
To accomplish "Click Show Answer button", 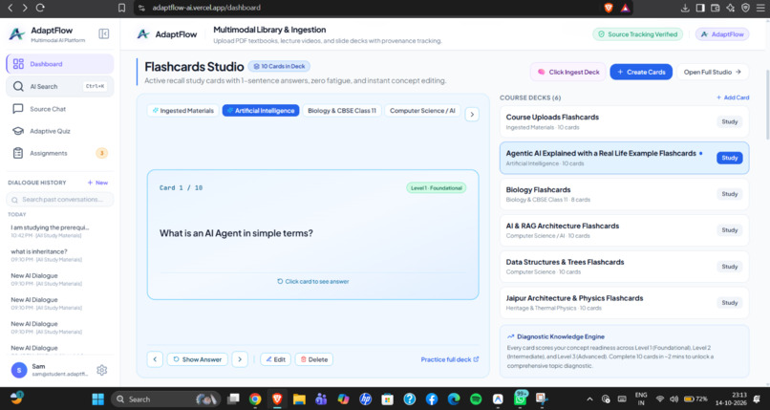I will point(198,359).
